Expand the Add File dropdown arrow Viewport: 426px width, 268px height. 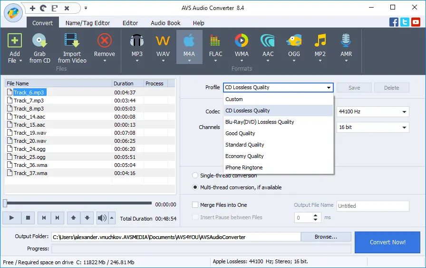coord(20,61)
